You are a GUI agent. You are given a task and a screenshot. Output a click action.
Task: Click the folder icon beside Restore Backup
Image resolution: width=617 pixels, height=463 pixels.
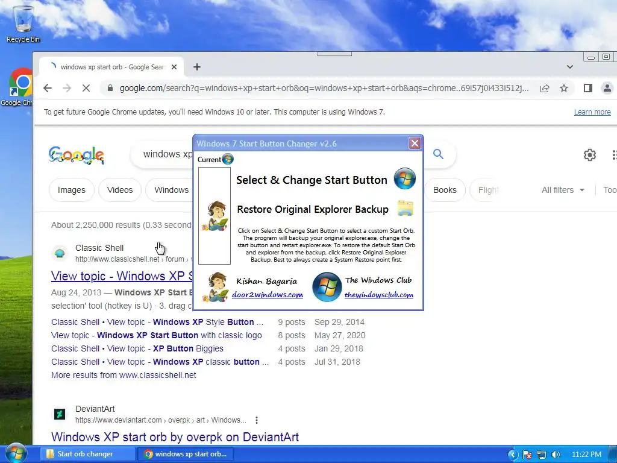406,208
